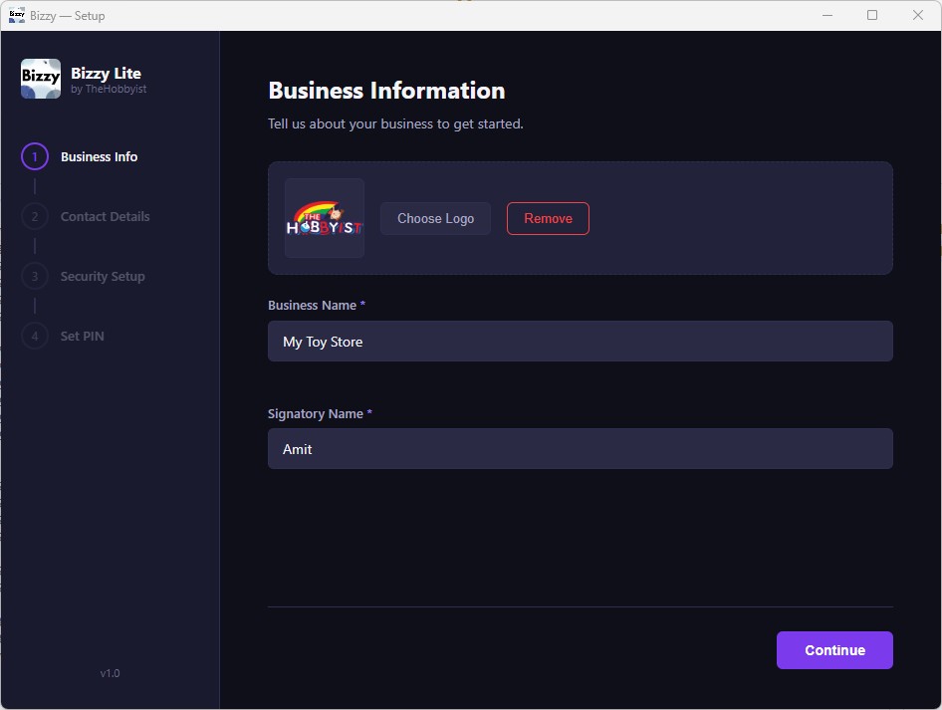Select the step 2 Contact Details circle
Screen dimensions: 942x710
[x=34, y=216]
